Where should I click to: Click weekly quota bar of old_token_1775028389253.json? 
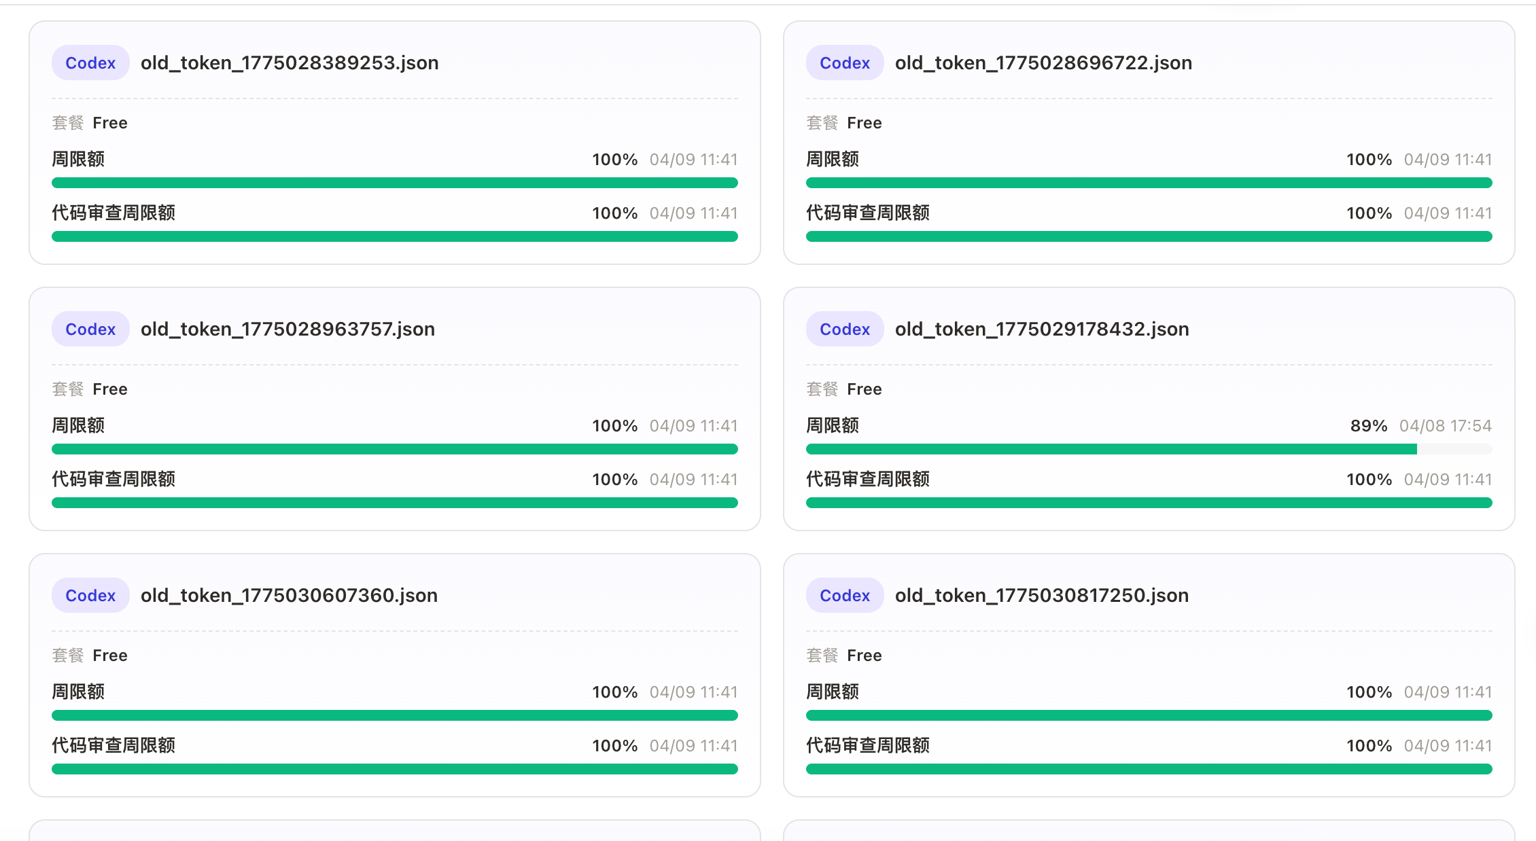pyautogui.click(x=395, y=183)
